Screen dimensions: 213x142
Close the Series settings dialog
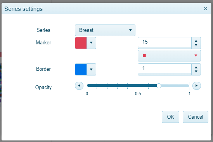pyautogui.click(x=205, y=9)
